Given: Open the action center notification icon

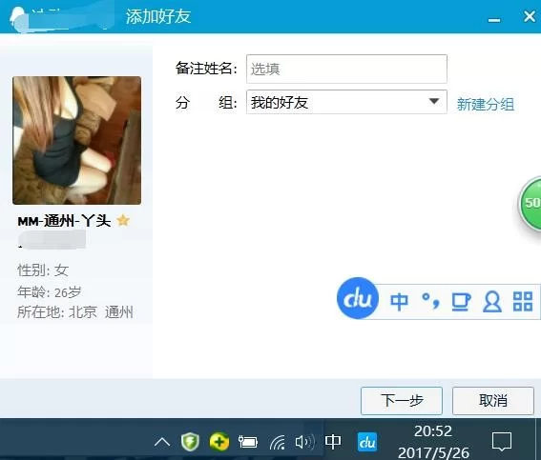Looking at the screenshot, I should click(501, 441).
